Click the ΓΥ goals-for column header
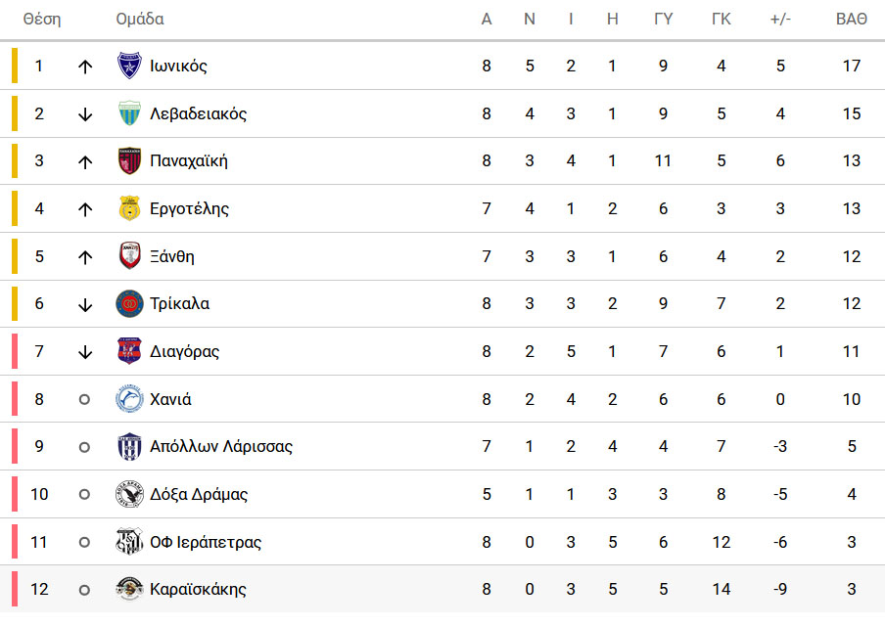The width and height of the screenshot is (885, 627). 663,20
